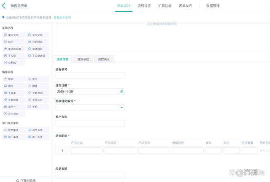Open the 退货审批 tab

pyautogui.click(x=83, y=59)
